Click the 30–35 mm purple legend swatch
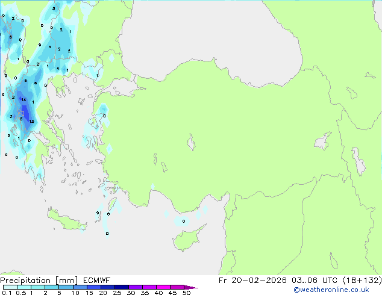382x295 pixels. [135, 287]
